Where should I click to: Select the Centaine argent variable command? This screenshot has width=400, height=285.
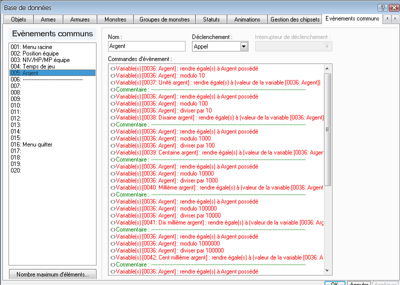217,152
